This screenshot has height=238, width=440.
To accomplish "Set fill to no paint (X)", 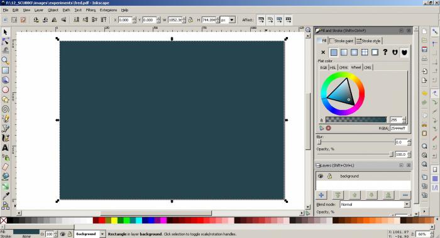I will coord(323,52).
